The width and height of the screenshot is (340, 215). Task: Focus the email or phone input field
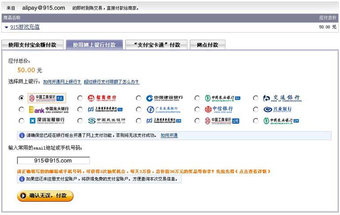click(x=53, y=160)
